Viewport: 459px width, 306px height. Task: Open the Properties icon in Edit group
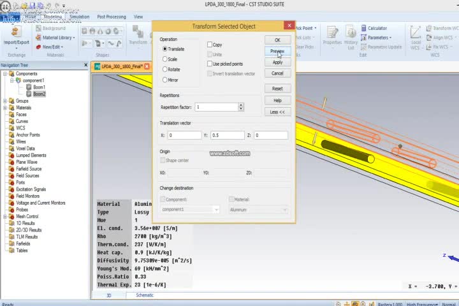pos(332,32)
